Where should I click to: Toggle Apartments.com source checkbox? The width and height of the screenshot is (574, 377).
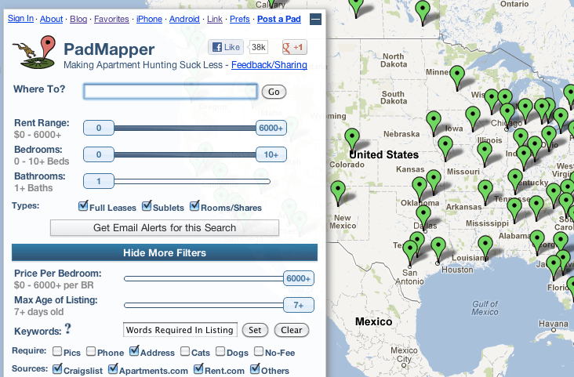click(113, 368)
